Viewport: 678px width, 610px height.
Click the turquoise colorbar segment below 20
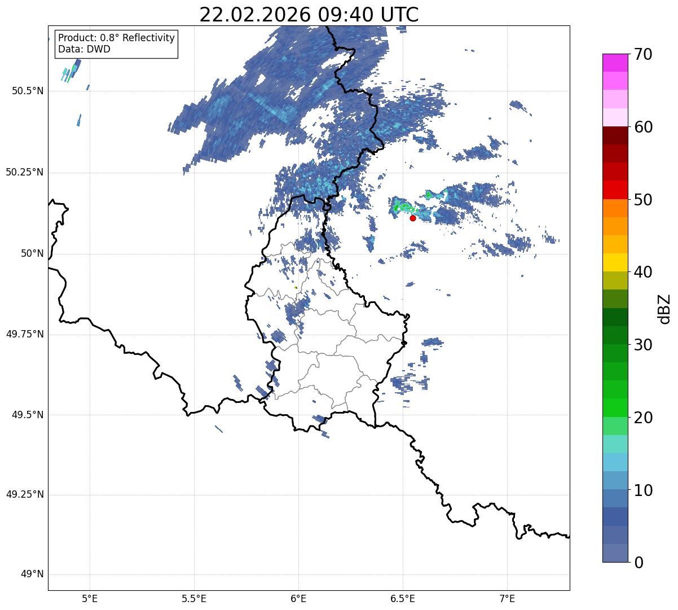[x=615, y=444]
